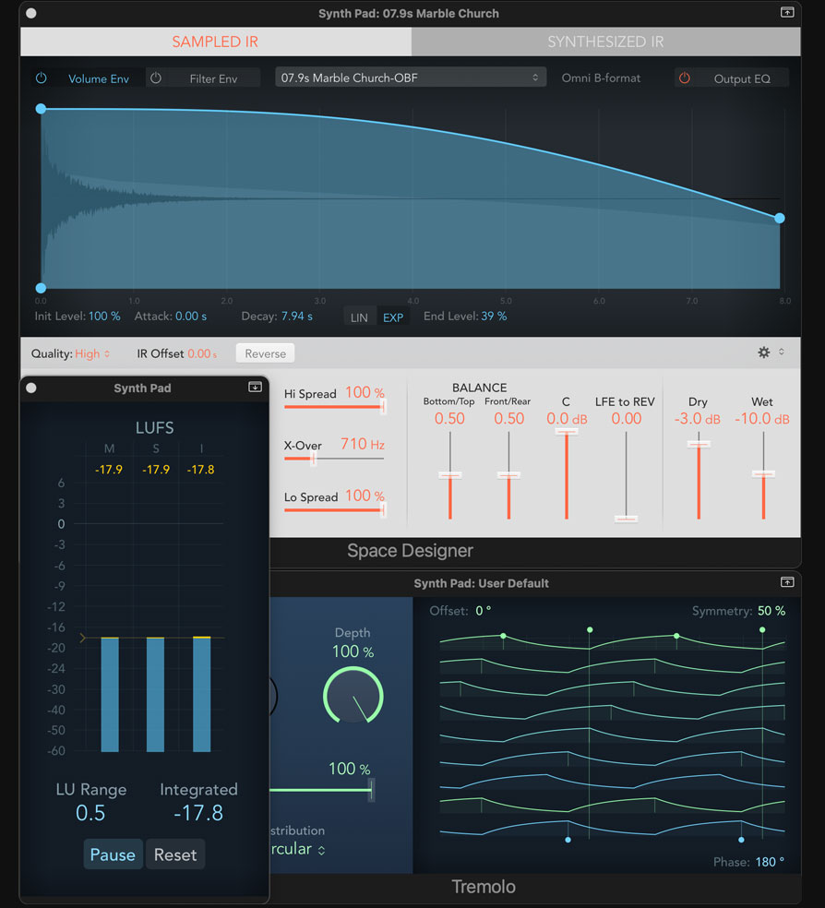Show the Volume Env view

pyautogui.click(x=99, y=78)
